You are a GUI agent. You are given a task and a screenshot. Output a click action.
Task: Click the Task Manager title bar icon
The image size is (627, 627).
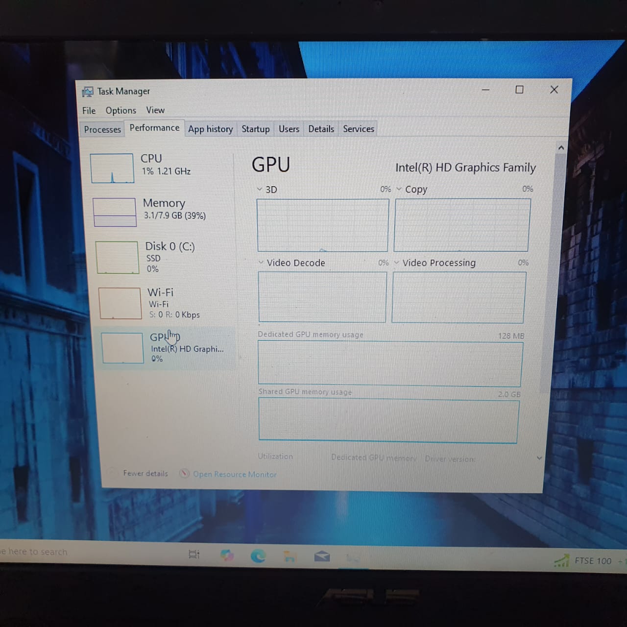(x=88, y=92)
